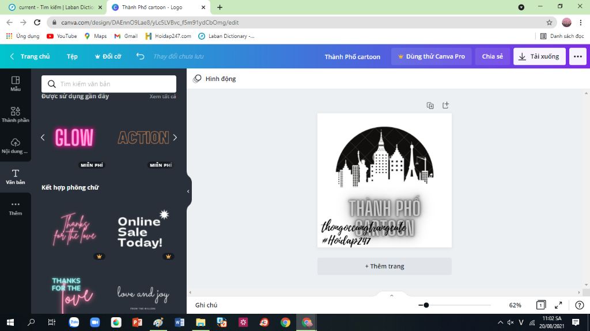Bookmark this page with star icon
The image size is (590, 331).
click(x=549, y=22)
